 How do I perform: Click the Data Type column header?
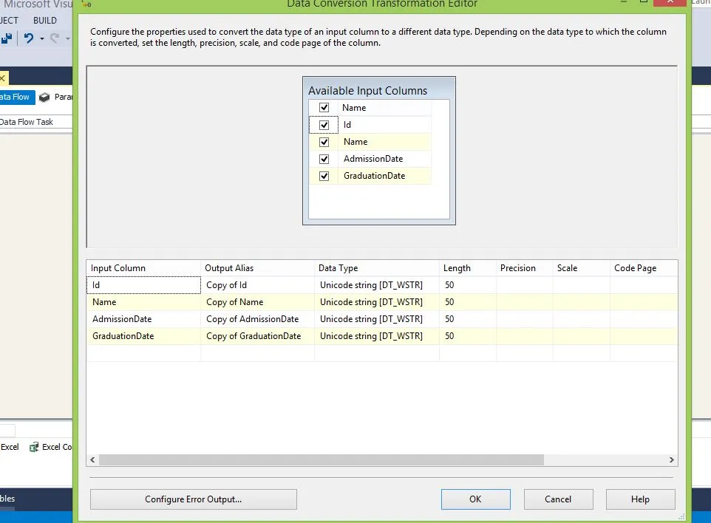pyautogui.click(x=376, y=268)
